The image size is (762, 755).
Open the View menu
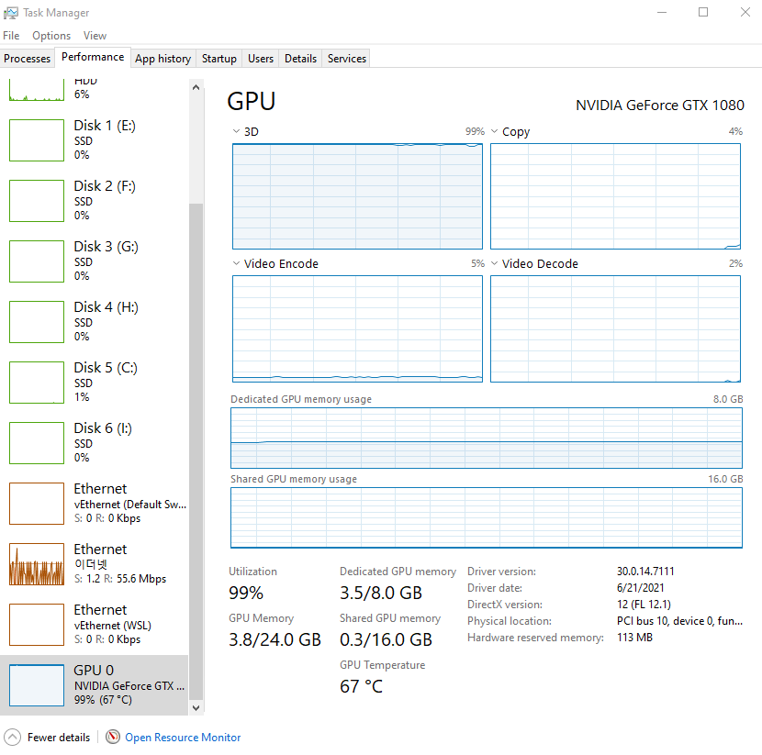pos(95,36)
